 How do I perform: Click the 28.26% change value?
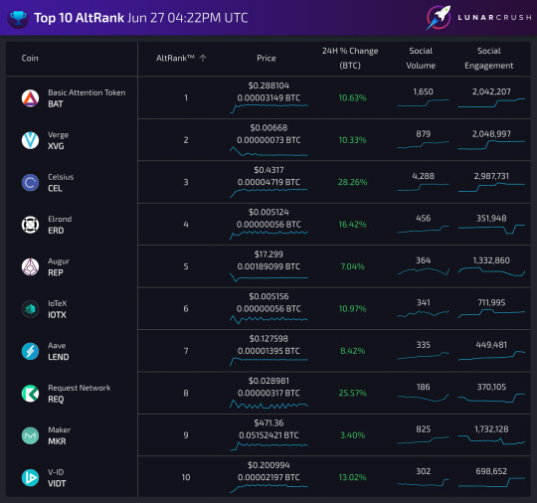[x=352, y=182]
